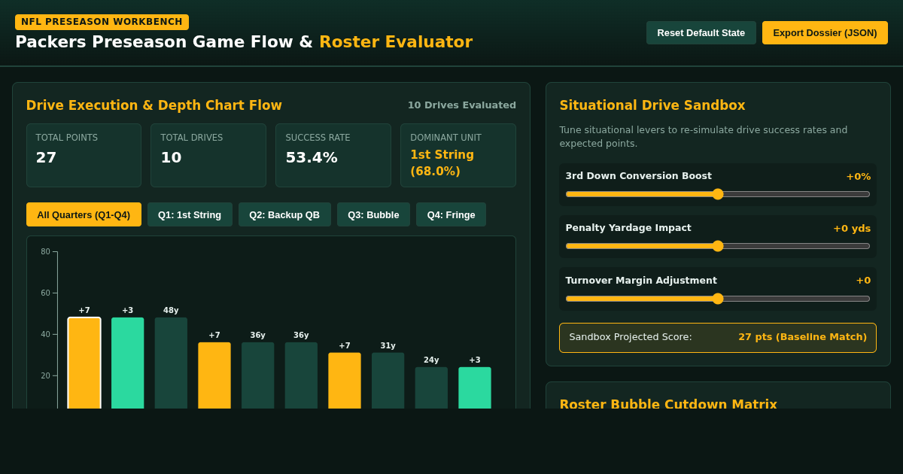Click the Total Points card showing 27
Viewport: 903px width, 474px height.
point(84,155)
